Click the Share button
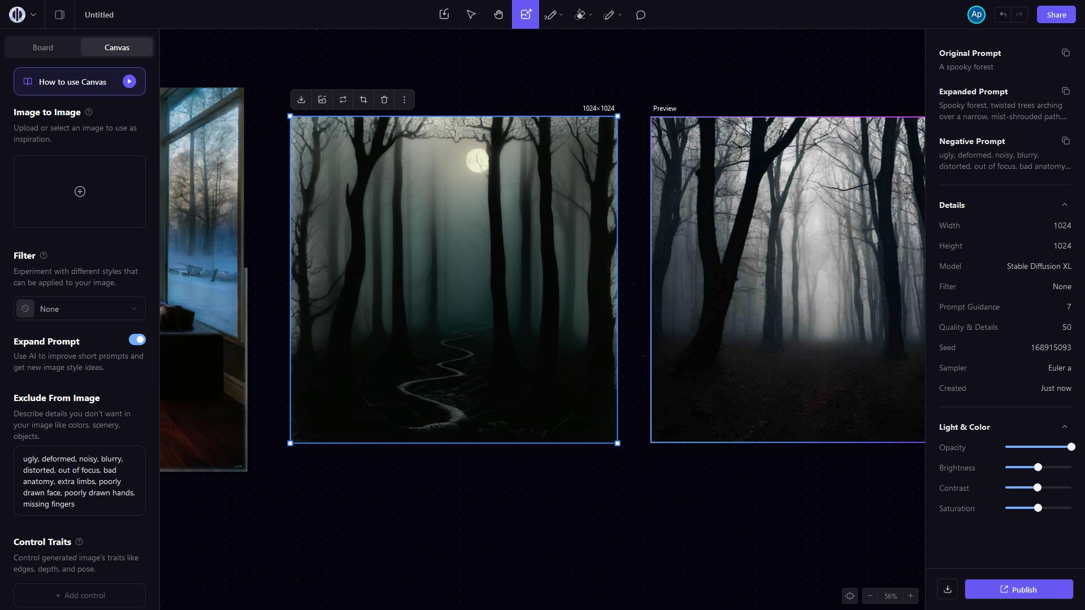Image resolution: width=1085 pixels, height=610 pixels. pyautogui.click(x=1056, y=15)
